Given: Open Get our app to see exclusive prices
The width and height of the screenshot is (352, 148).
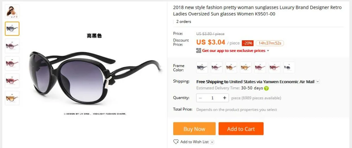Looking at the screenshot, I should tap(234, 51).
